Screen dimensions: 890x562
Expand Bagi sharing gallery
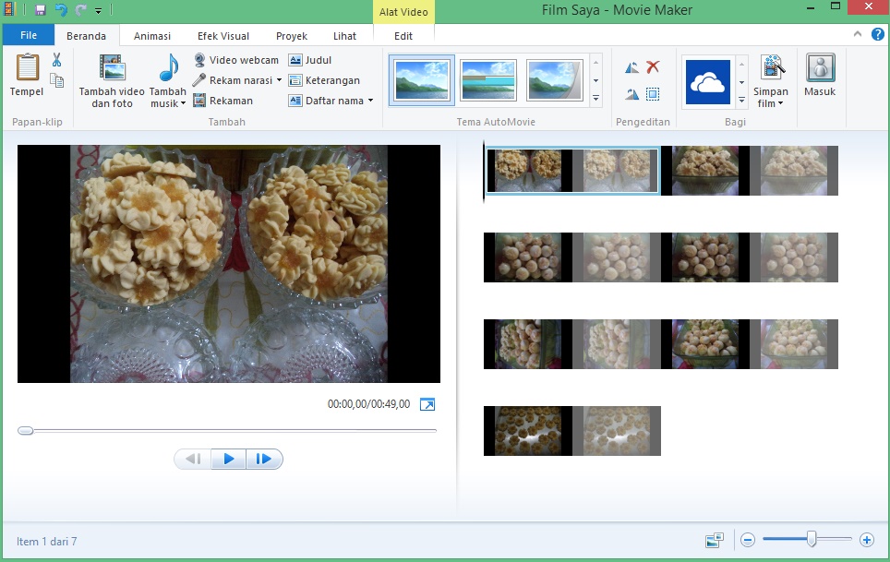click(x=741, y=101)
